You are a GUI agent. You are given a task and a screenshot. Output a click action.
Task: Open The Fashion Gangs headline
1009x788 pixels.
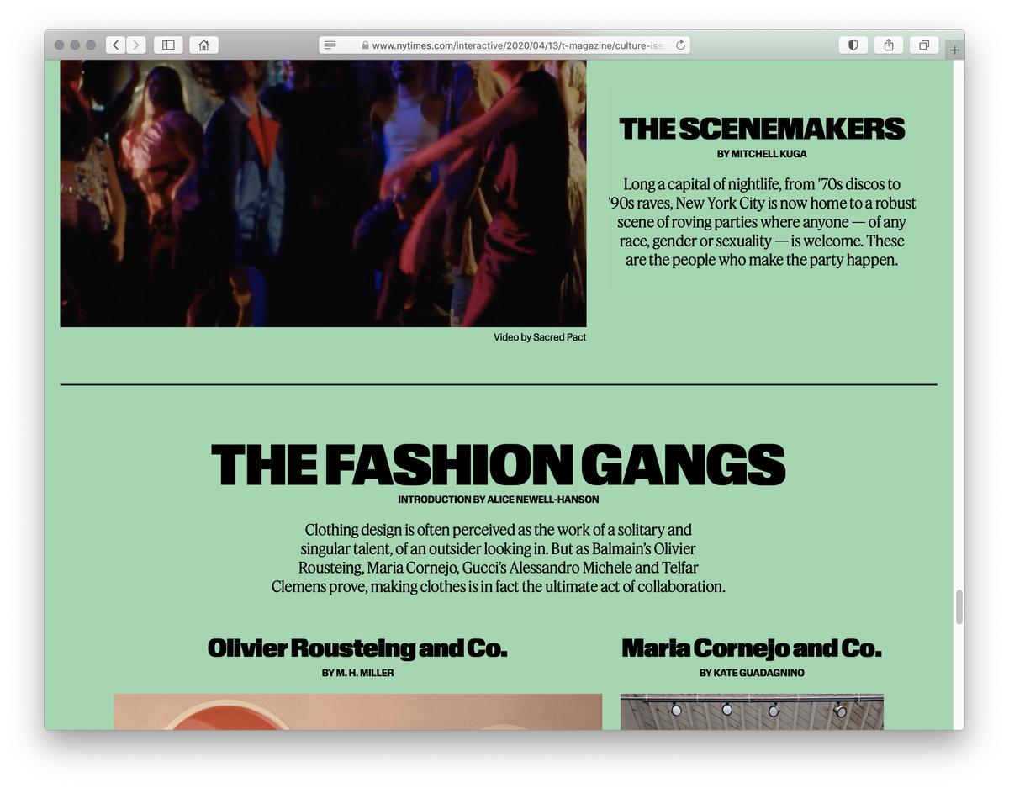tap(498, 464)
